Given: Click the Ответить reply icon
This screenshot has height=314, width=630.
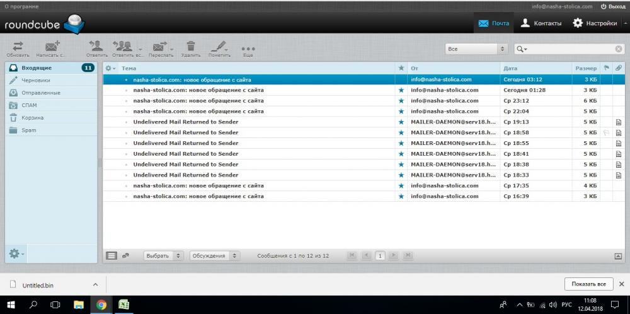Looking at the screenshot, I should pyautogui.click(x=96, y=46).
